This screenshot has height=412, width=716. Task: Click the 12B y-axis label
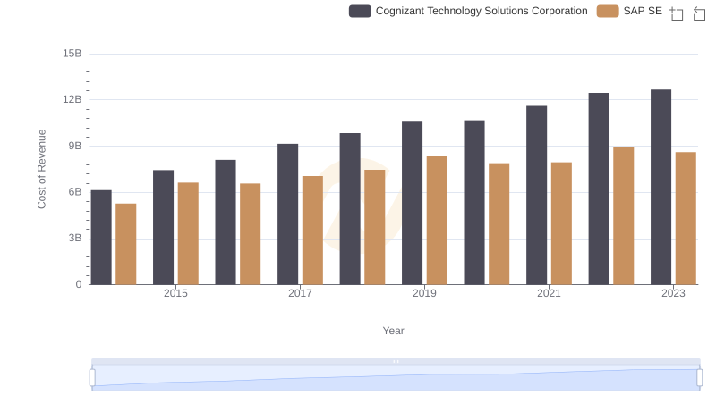coord(72,100)
